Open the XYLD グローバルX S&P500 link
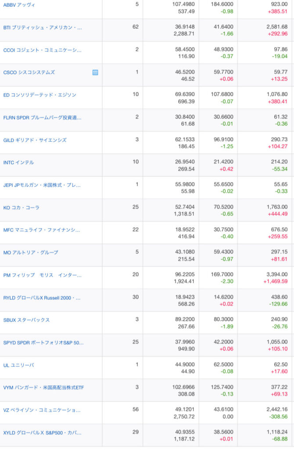The height and width of the screenshot is (450, 294). (x=42, y=433)
